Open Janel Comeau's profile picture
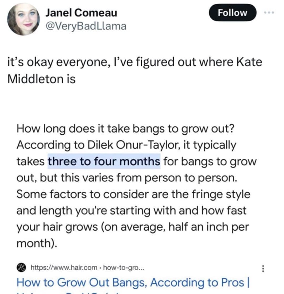 [23, 19]
